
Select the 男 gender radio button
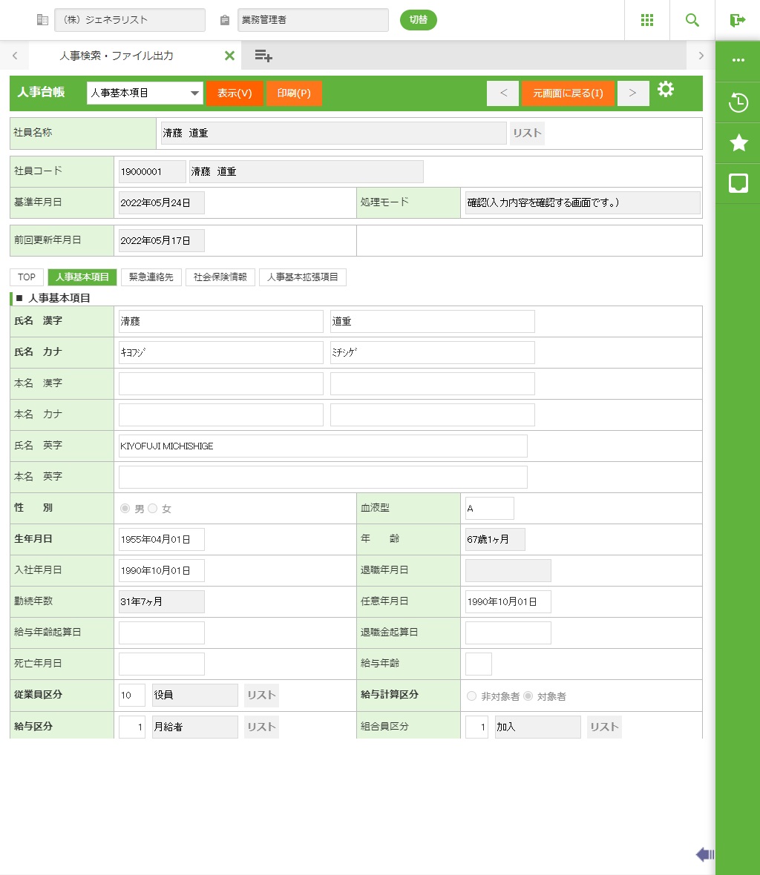(125, 509)
